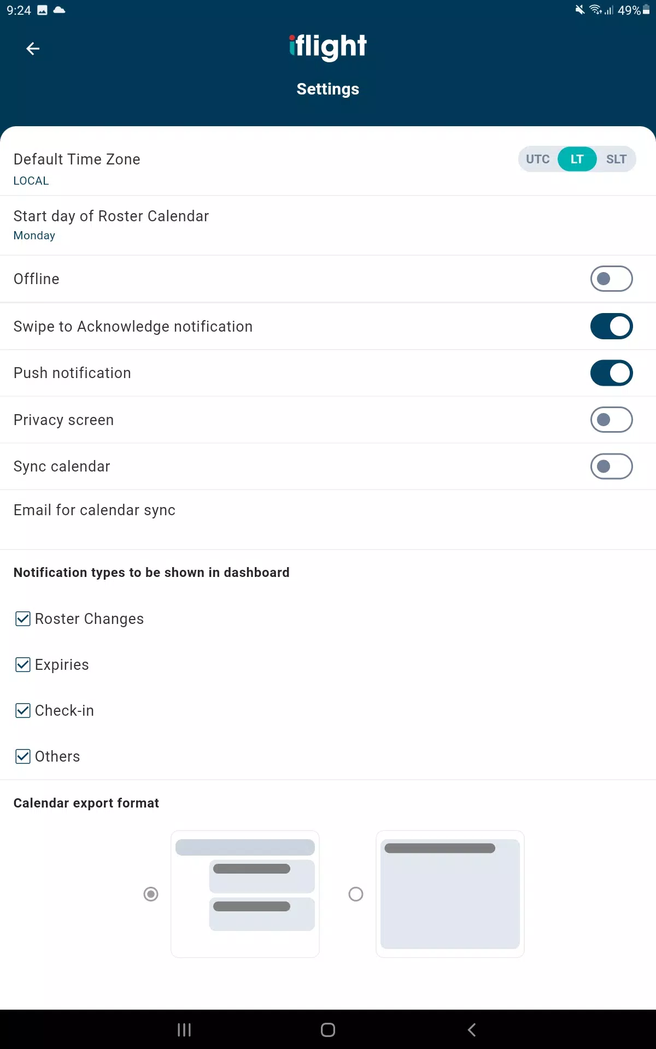
Task: Tap Android back navigation chevron
Action: pyautogui.click(x=472, y=1030)
